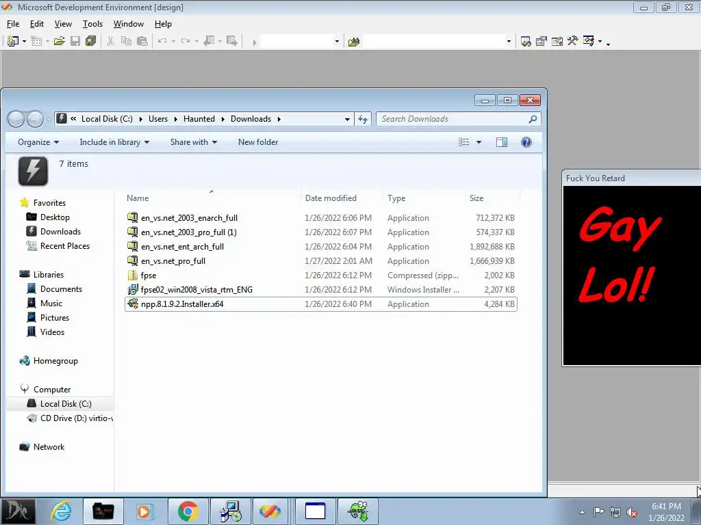701x525 pixels.
Task: Click the Haunted breadcrumb in address bar
Action: tap(199, 119)
